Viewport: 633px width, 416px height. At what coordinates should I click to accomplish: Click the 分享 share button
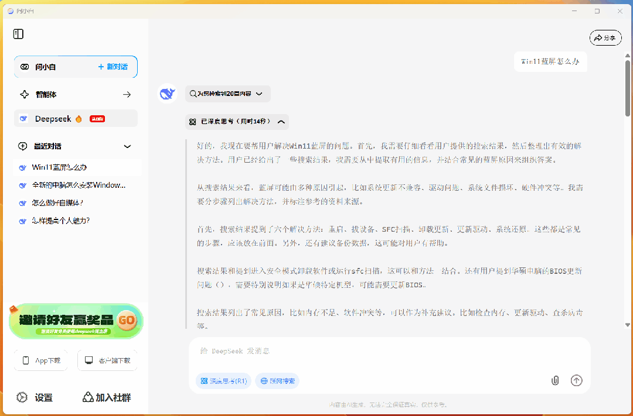pos(605,38)
